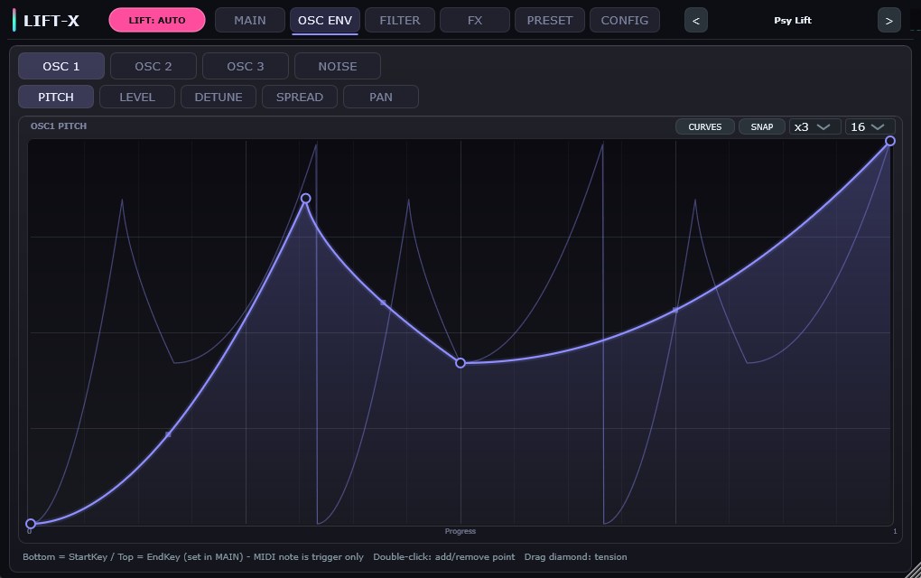Click the first segment tension diamond
Screen dimensions: 921x578
pyautogui.click(x=168, y=434)
